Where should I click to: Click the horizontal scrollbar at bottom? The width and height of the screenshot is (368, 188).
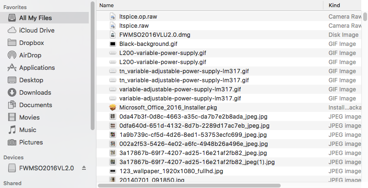point(189,186)
